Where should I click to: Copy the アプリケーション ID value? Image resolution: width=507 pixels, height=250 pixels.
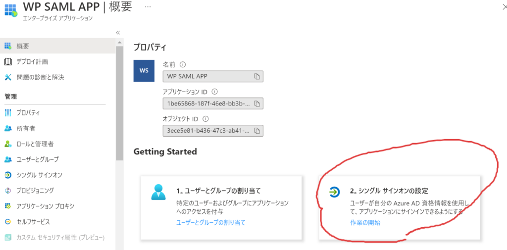point(257,103)
